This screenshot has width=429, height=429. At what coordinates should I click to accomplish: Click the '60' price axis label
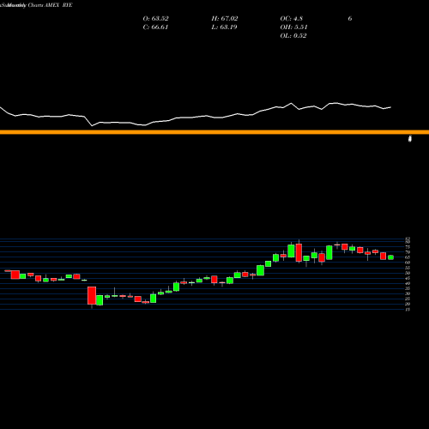(x=408, y=263)
